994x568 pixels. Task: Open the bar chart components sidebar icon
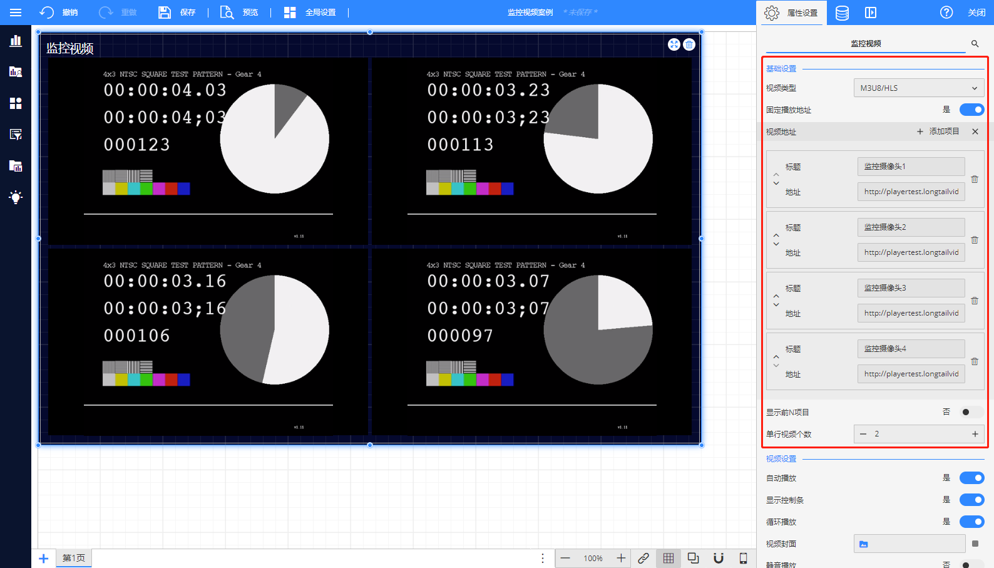[x=16, y=41]
